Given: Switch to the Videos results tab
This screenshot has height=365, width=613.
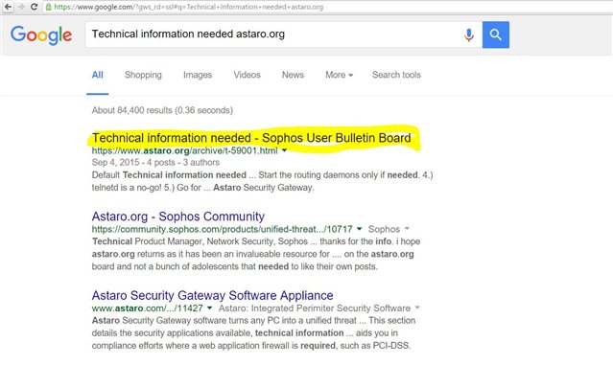Looking at the screenshot, I should point(247,75).
